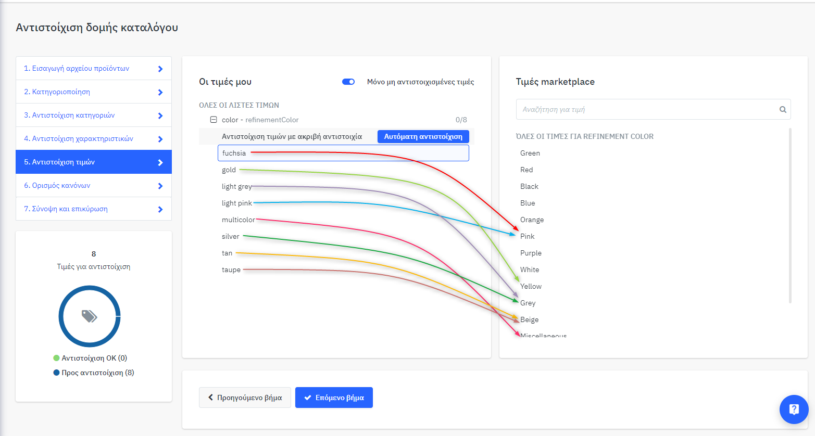
Task: Collapse the color - refinementColor list
Action: 213,120
